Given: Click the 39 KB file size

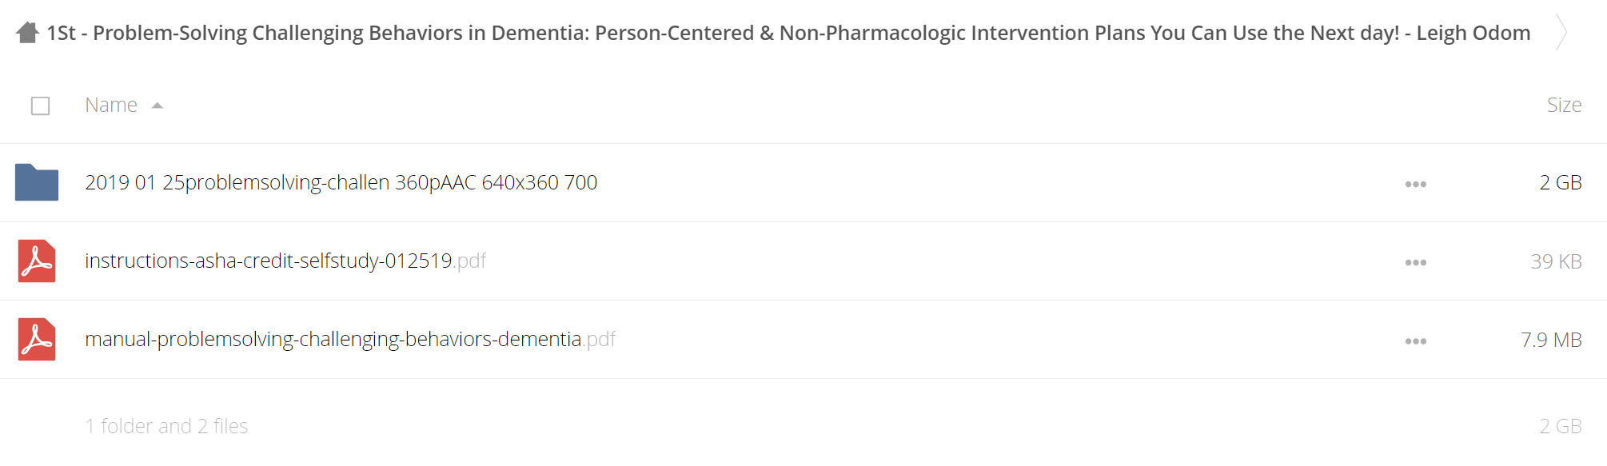Looking at the screenshot, I should pos(1556,261).
